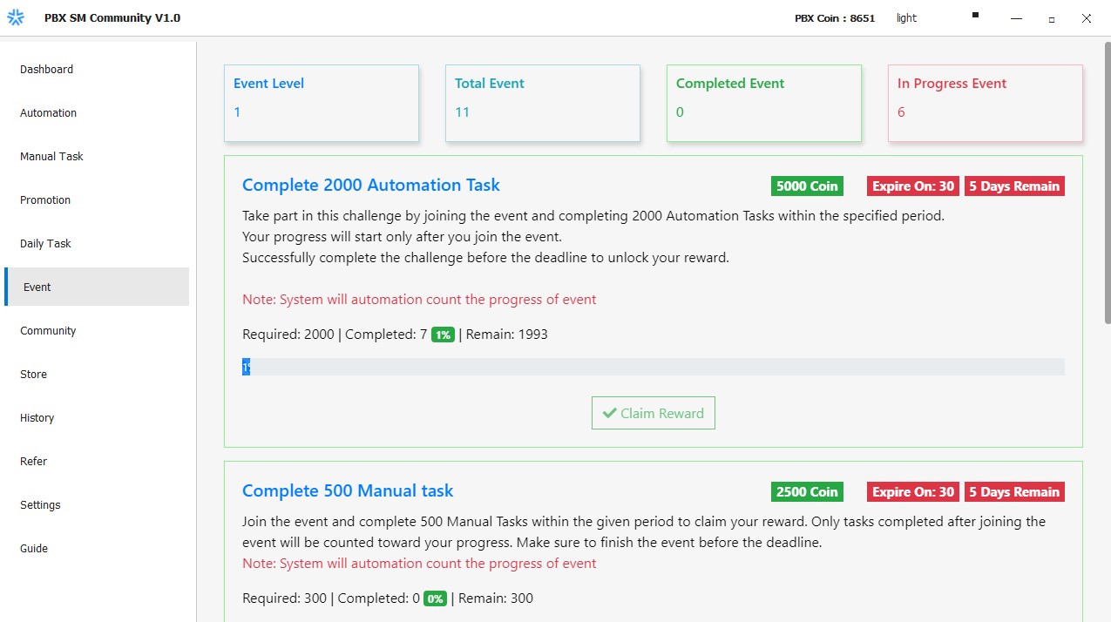The image size is (1111, 622).
Task: Open the Community page
Action: pos(48,331)
